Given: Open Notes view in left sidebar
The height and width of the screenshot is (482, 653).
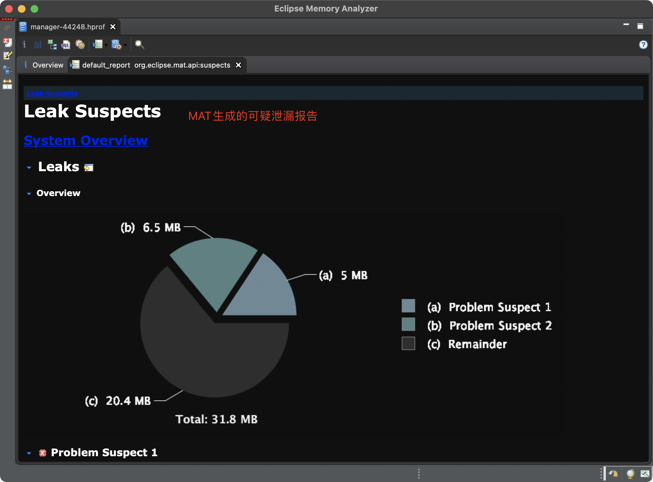Looking at the screenshot, I should pyautogui.click(x=7, y=56).
